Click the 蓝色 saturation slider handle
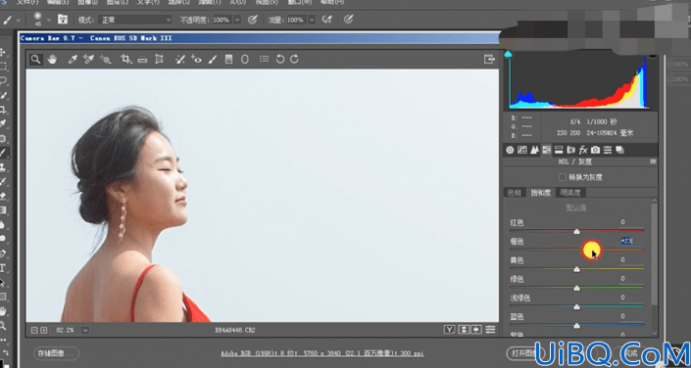691x368 pixels. click(576, 326)
